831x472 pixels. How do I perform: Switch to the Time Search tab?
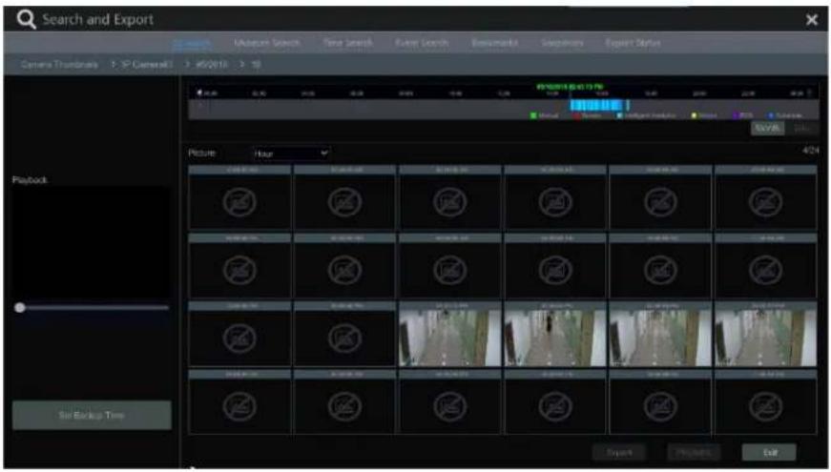coord(347,43)
